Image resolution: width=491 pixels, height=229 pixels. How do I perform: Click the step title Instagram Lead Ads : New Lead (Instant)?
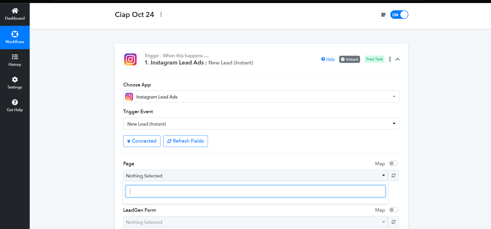(199, 63)
